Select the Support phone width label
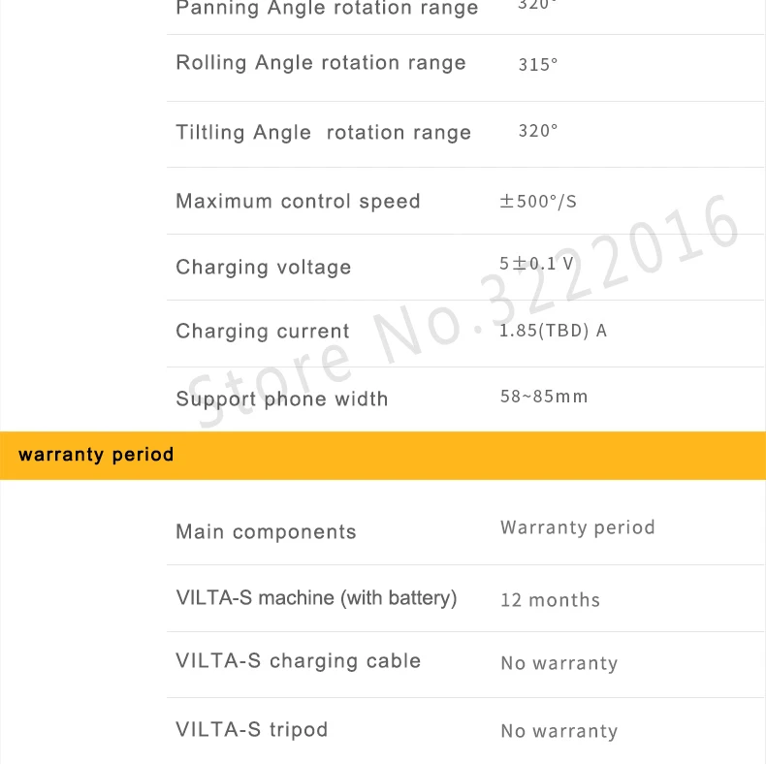The image size is (766, 765). pyautogui.click(x=282, y=399)
